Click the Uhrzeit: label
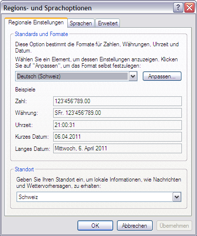 tap(24, 125)
